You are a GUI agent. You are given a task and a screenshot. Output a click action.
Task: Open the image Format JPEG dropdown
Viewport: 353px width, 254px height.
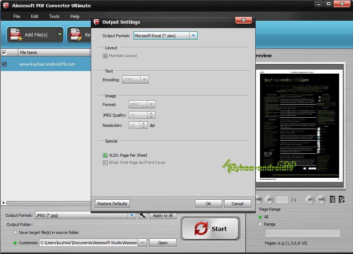coord(151,104)
